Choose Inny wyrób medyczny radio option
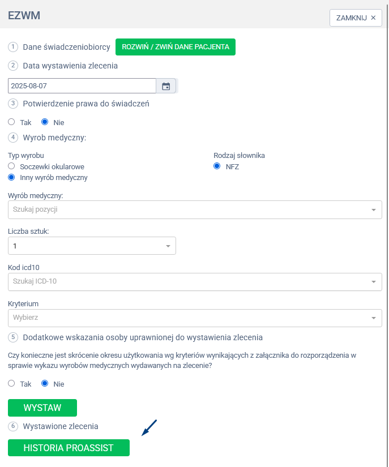Viewport: 389px width, 467px height. (11, 177)
